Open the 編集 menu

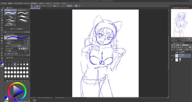[x=10, y=3]
